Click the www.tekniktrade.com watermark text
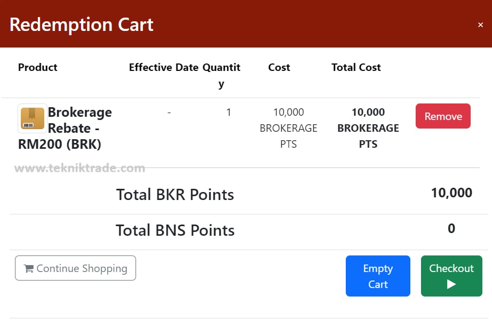Viewport: 492px width, 328px height. click(80, 168)
